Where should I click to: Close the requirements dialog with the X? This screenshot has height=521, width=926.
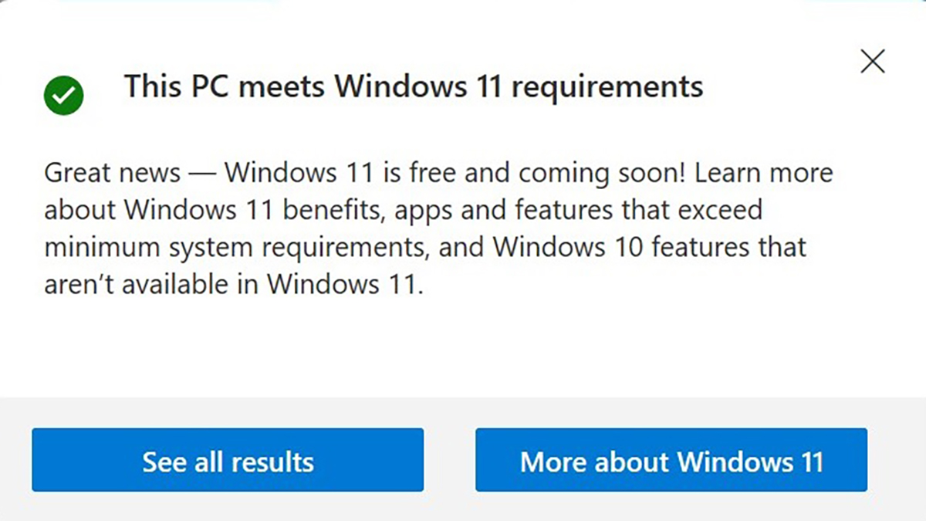pos(872,62)
